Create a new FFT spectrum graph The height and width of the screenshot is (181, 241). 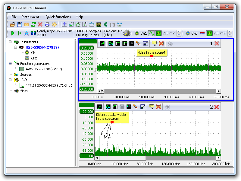[x=85, y=24]
